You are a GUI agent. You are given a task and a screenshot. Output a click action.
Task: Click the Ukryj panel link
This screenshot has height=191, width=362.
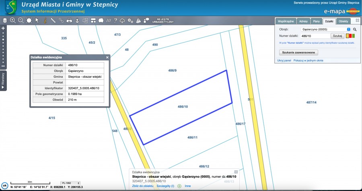pos(284,60)
